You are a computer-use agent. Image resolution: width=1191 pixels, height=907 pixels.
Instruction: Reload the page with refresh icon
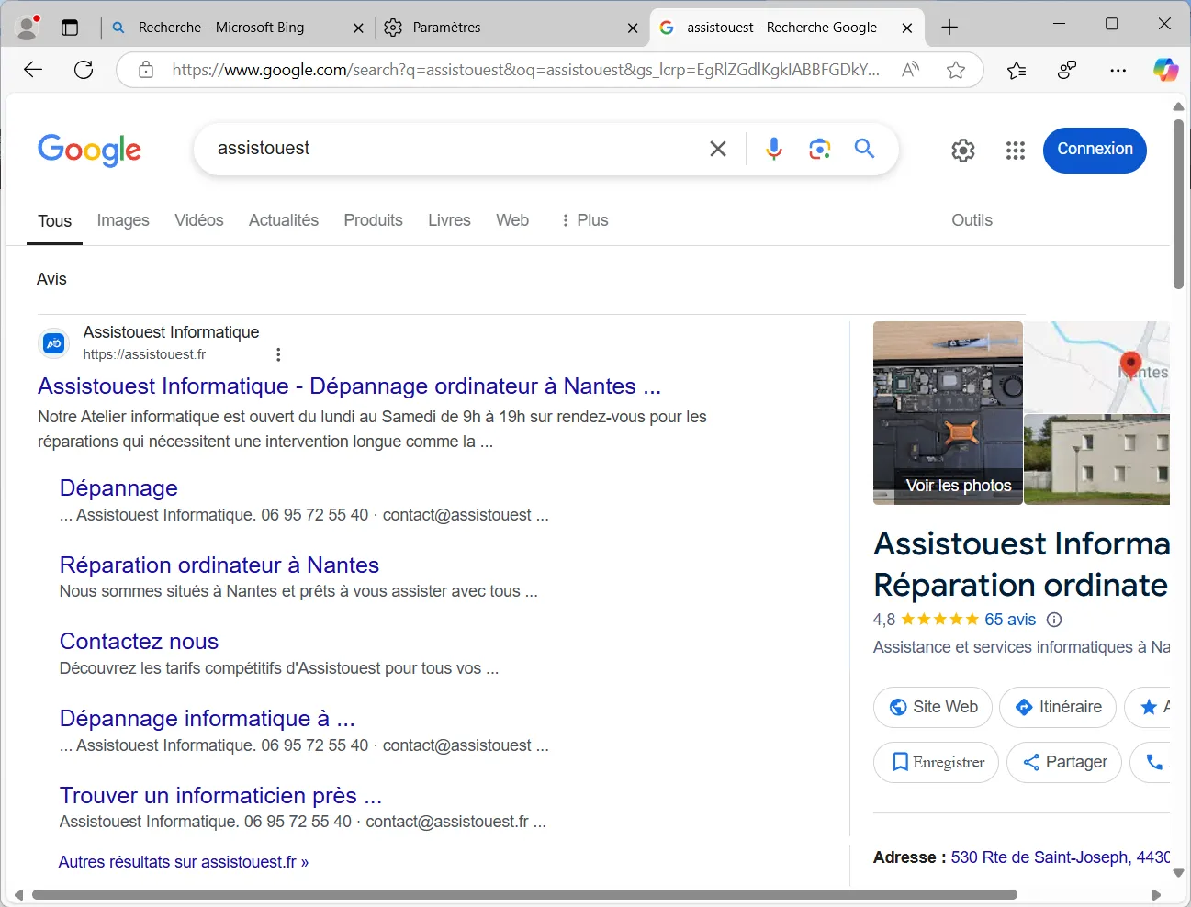coord(84,70)
